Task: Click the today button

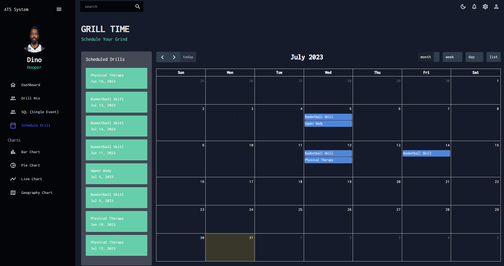Action: pos(188,57)
